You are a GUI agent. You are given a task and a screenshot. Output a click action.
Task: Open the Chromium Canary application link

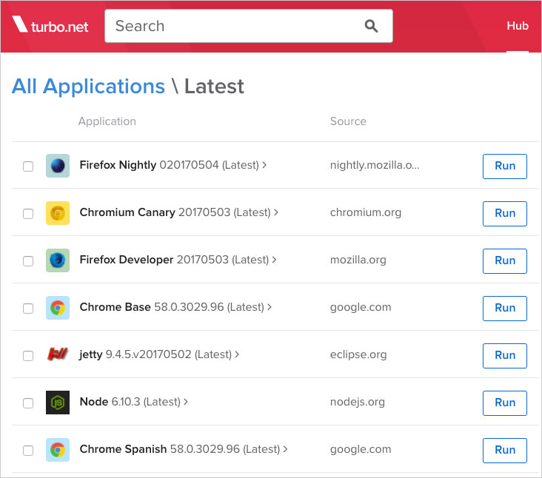click(127, 212)
